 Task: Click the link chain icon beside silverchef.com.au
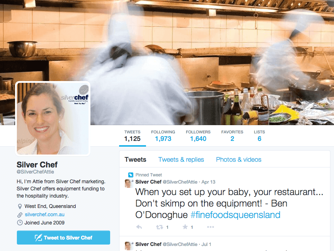(20, 215)
